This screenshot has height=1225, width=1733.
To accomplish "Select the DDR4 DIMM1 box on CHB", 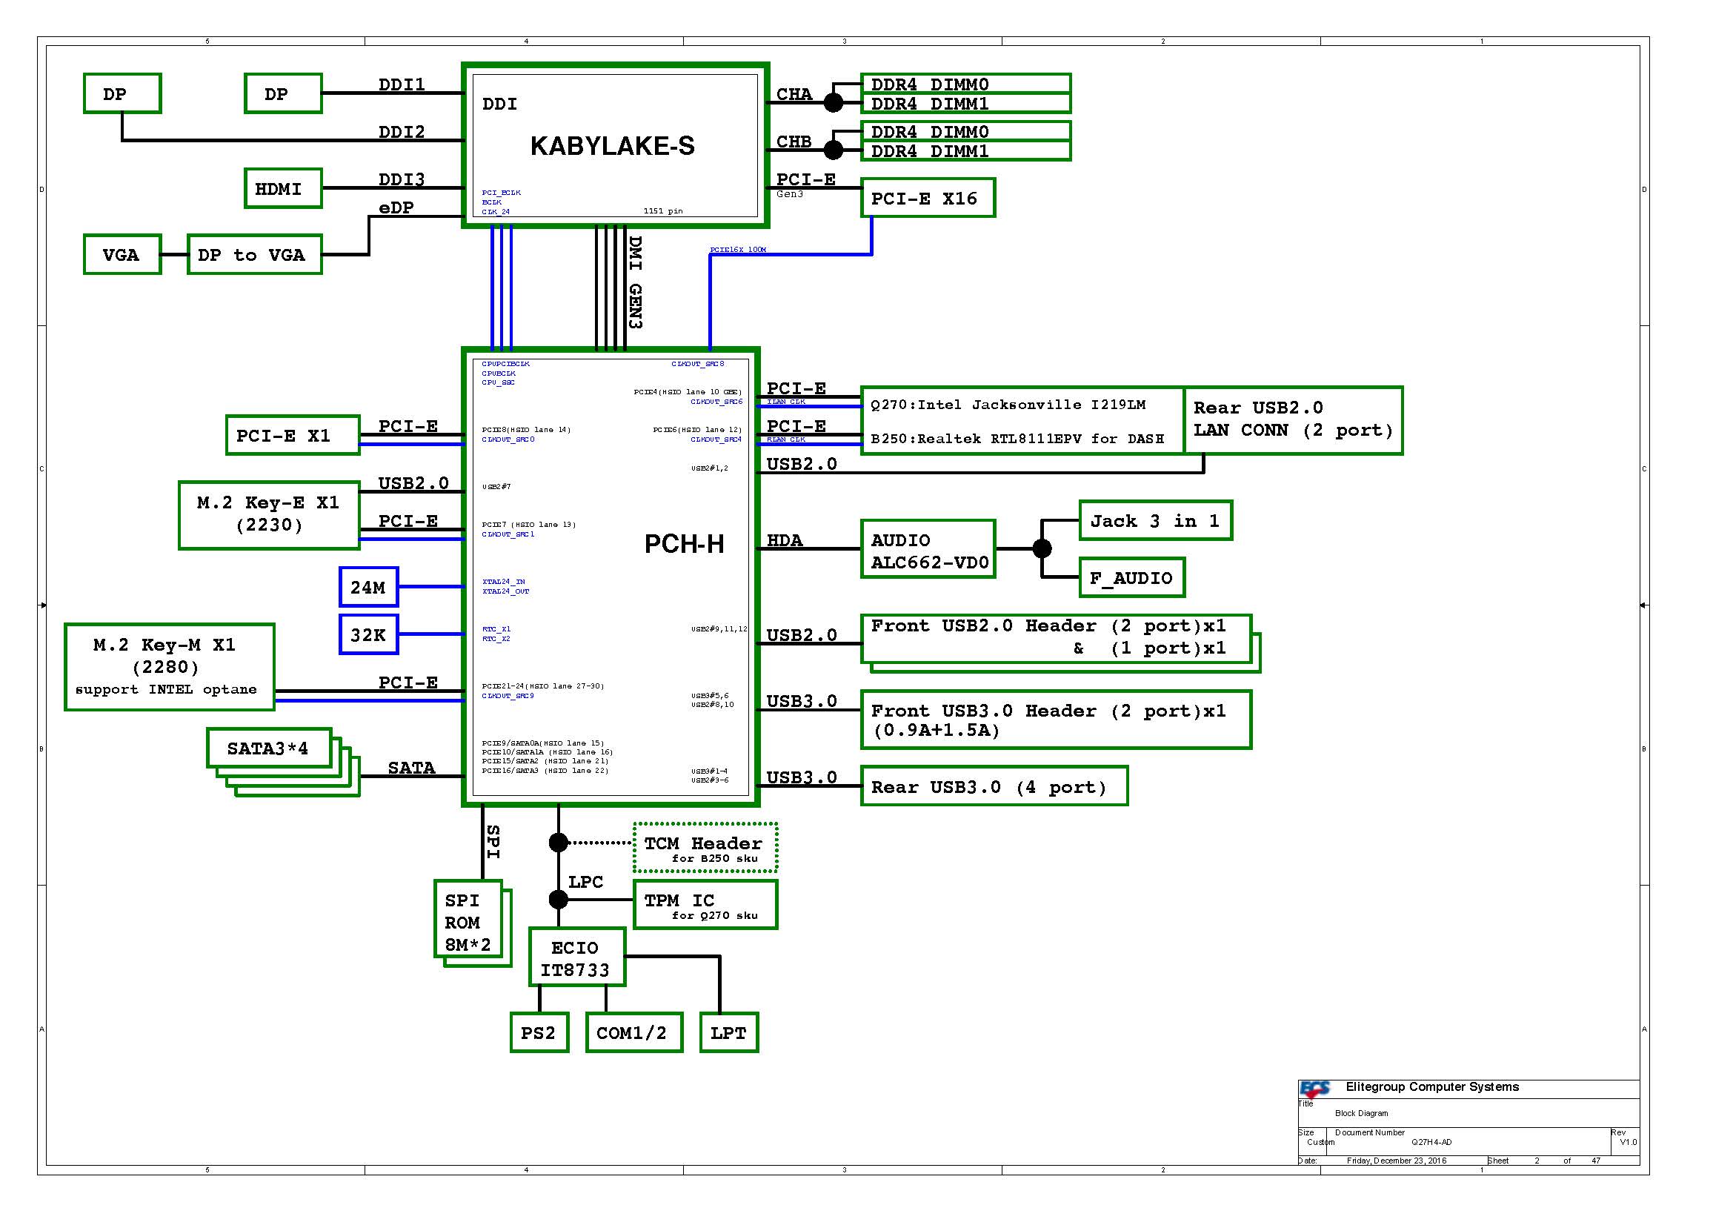I will pos(965,151).
